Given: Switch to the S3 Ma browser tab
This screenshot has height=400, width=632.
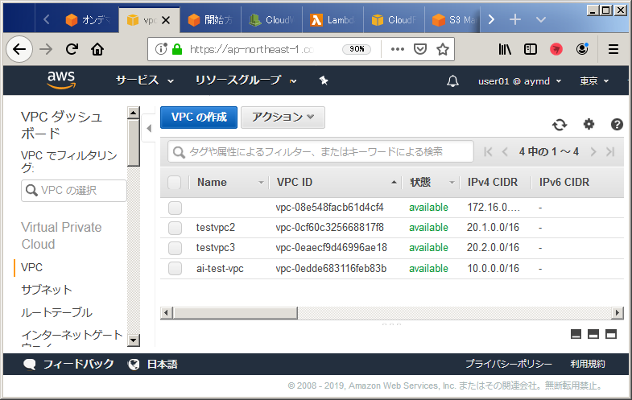Looking at the screenshot, I should 452,19.
